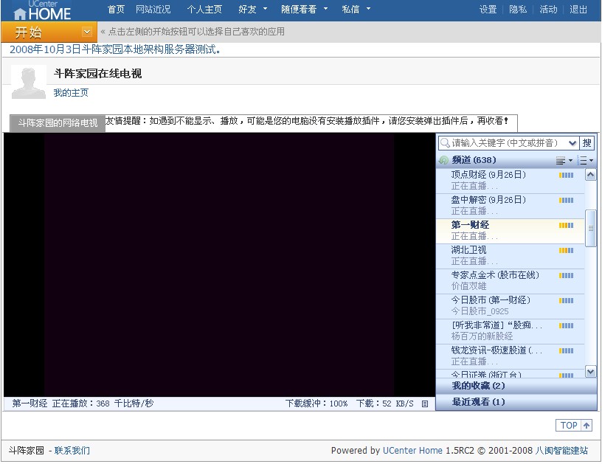Select the [听我非常道] “股痴... channel
Viewport: 602px width, 464px height.
tap(511, 330)
